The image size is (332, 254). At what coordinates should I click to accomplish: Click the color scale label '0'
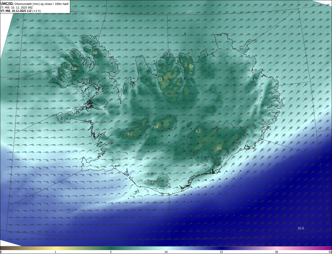click(x=1, y=252)
